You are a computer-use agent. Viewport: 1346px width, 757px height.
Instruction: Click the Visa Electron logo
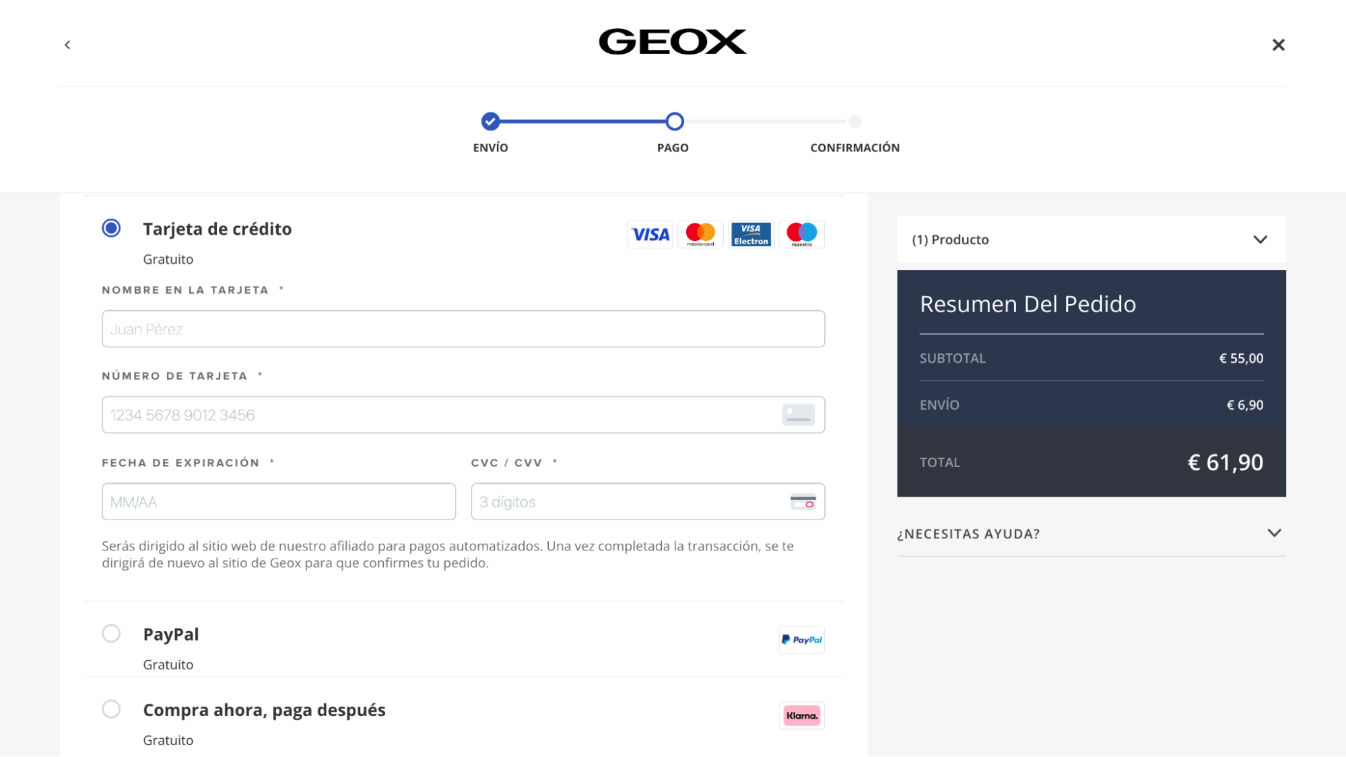pos(751,235)
